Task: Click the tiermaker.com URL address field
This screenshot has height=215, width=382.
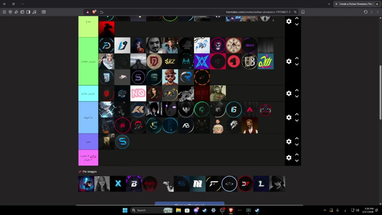Action: click(x=258, y=12)
